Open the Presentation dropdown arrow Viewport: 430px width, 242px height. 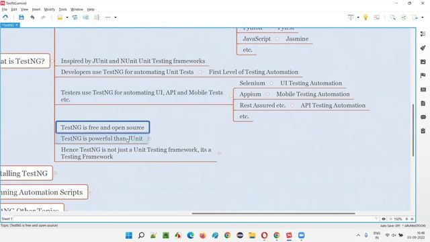coord(358,17)
